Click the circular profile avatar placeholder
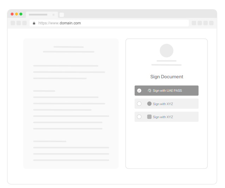Image resolution: width=225 pixels, height=188 pixels. [x=166, y=50]
